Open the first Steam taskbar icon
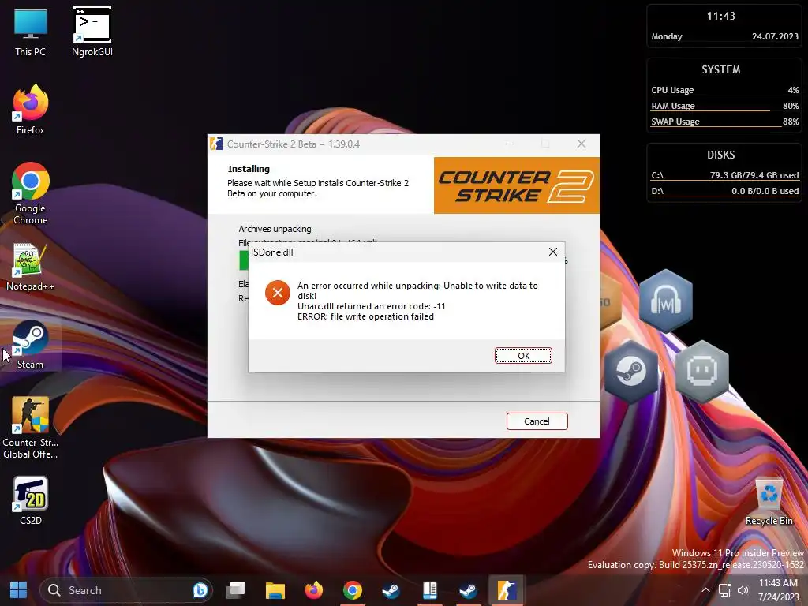This screenshot has width=808, height=606. pyautogui.click(x=391, y=590)
